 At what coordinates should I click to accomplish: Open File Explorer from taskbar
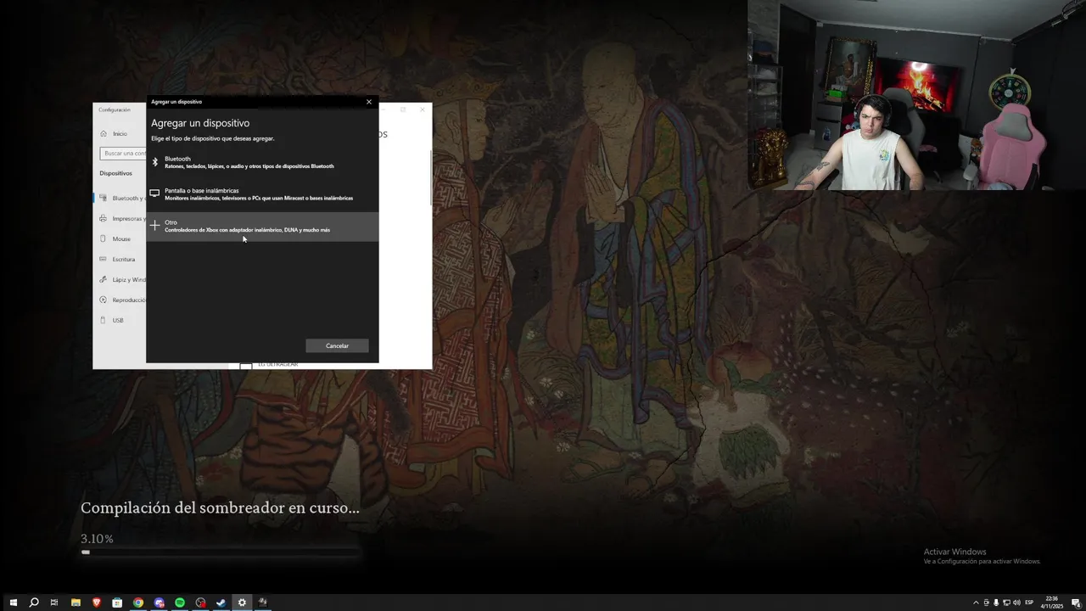click(x=76, y=603)
